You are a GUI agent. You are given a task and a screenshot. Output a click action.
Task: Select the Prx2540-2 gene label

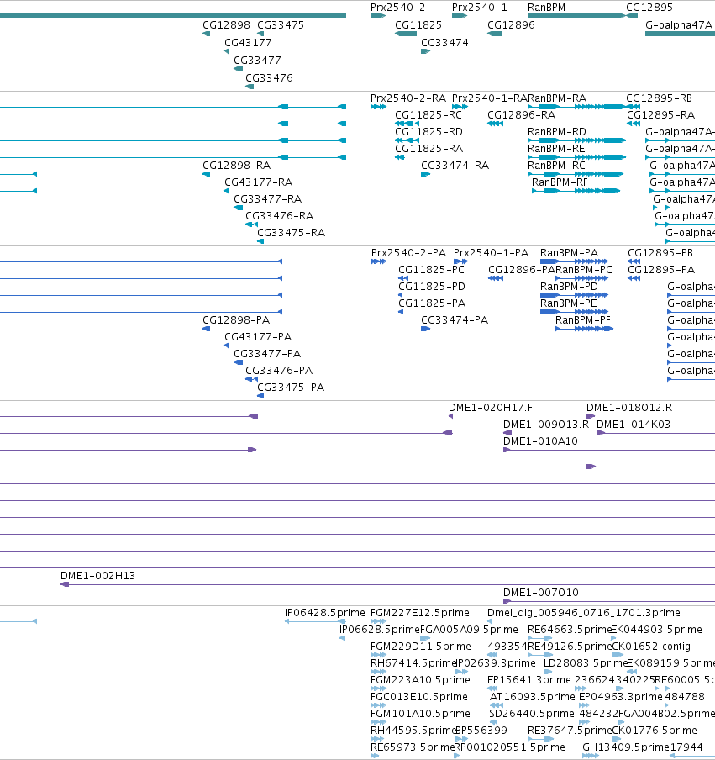point(397,8)
